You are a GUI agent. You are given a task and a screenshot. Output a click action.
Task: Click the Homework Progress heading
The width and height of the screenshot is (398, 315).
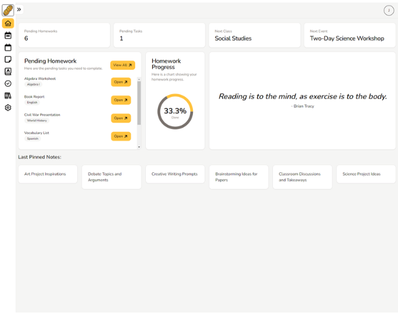(166, 64)
